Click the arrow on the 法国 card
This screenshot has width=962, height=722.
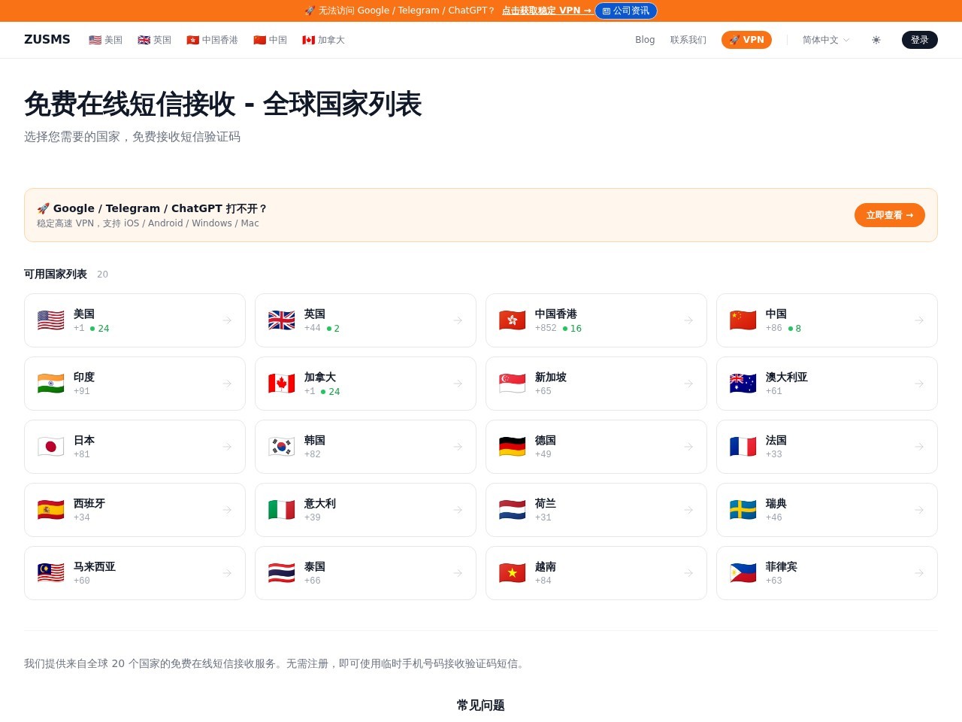(919, 447)
